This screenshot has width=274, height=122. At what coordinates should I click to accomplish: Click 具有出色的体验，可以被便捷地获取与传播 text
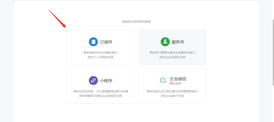click(x=100, y=91)
